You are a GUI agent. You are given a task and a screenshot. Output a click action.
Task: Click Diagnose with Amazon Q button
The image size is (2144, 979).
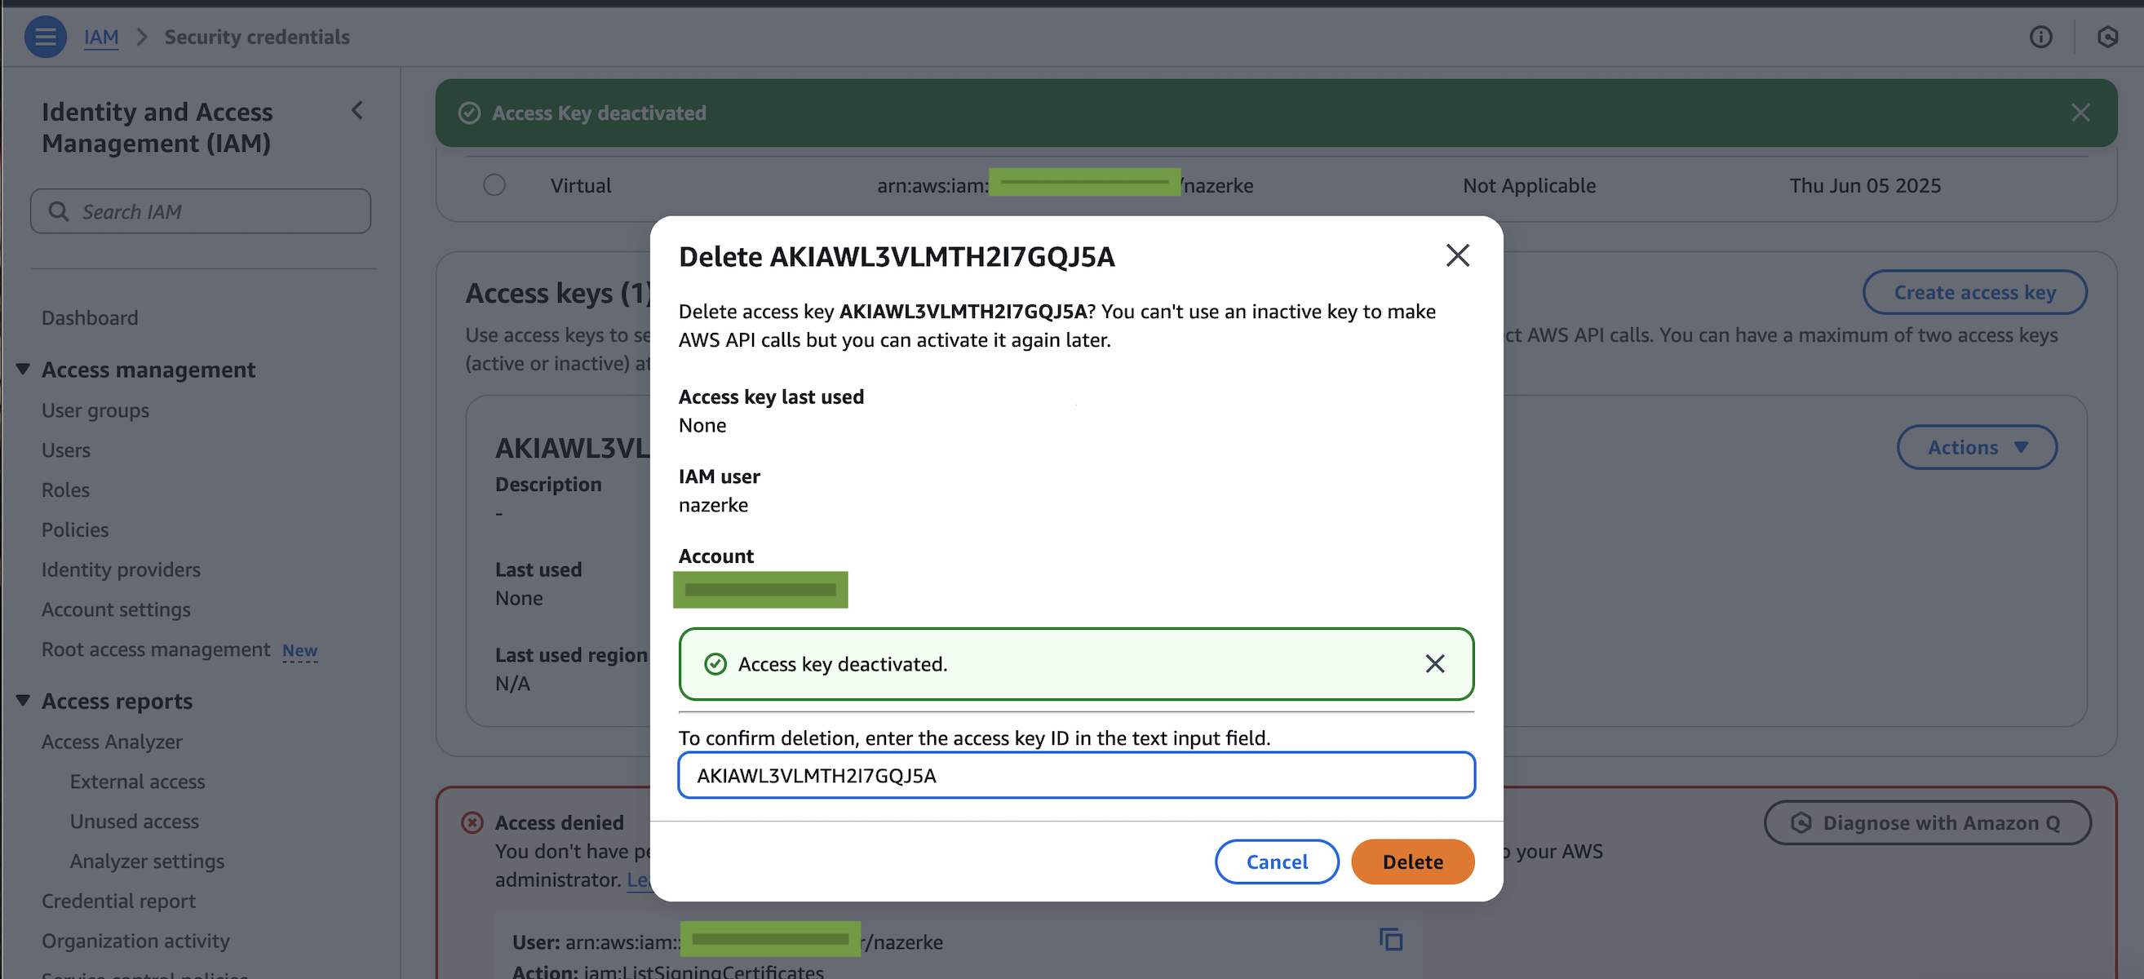coord(1927,822)
